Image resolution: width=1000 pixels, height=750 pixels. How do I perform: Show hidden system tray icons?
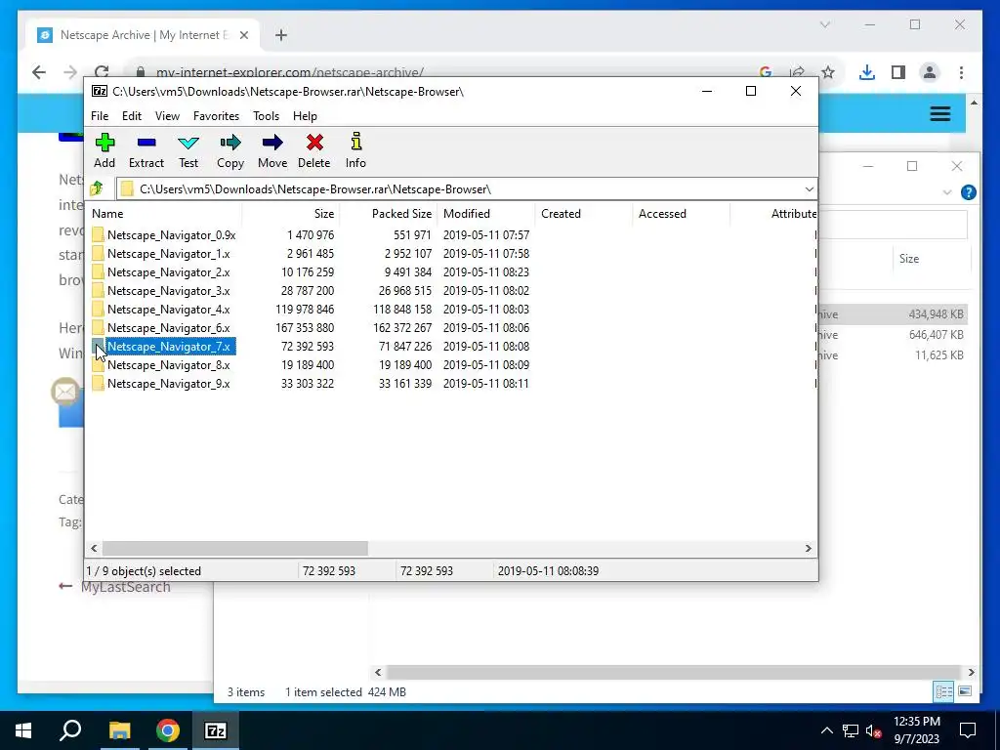[x=826, y=730]
